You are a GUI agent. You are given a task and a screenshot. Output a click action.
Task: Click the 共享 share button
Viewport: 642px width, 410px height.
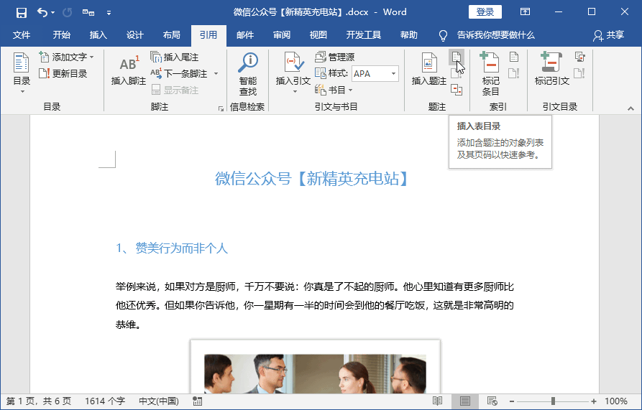pyautogui.click(x=609, y=35)
